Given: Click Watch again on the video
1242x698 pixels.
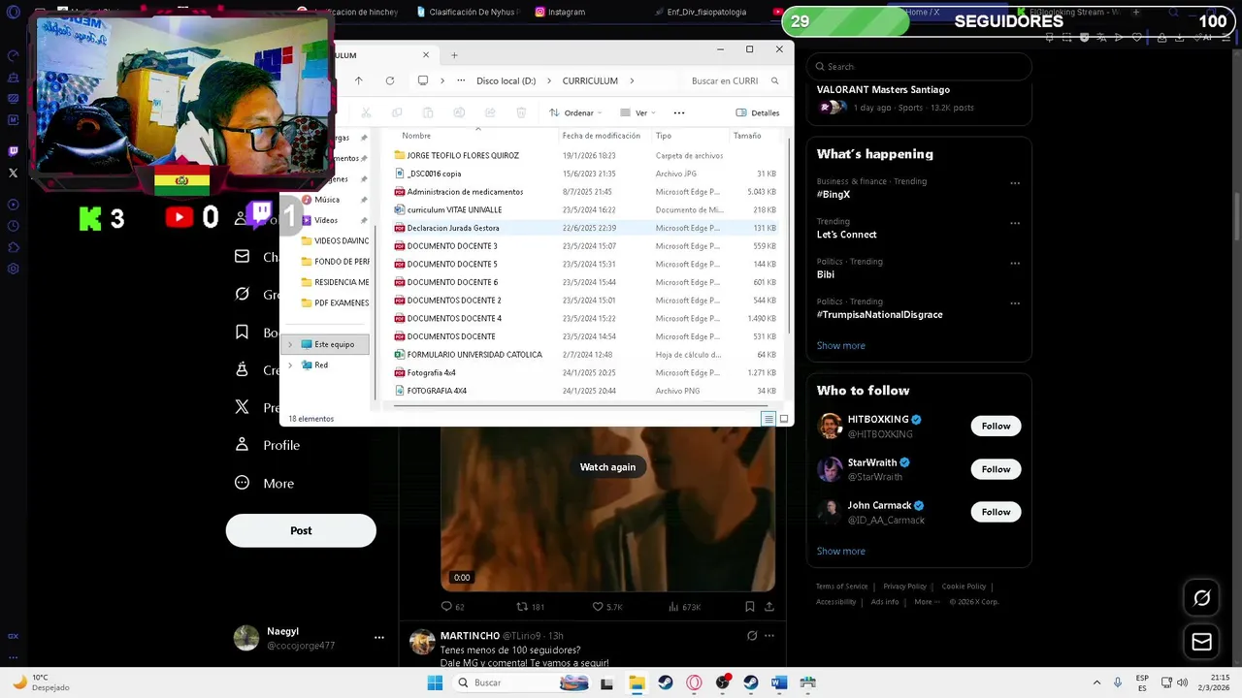Looking at the screenshot, I should click(607, 467).
